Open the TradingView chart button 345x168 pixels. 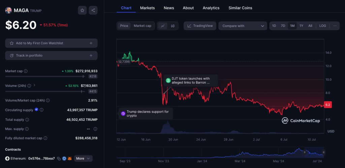[x=200, y=26]
